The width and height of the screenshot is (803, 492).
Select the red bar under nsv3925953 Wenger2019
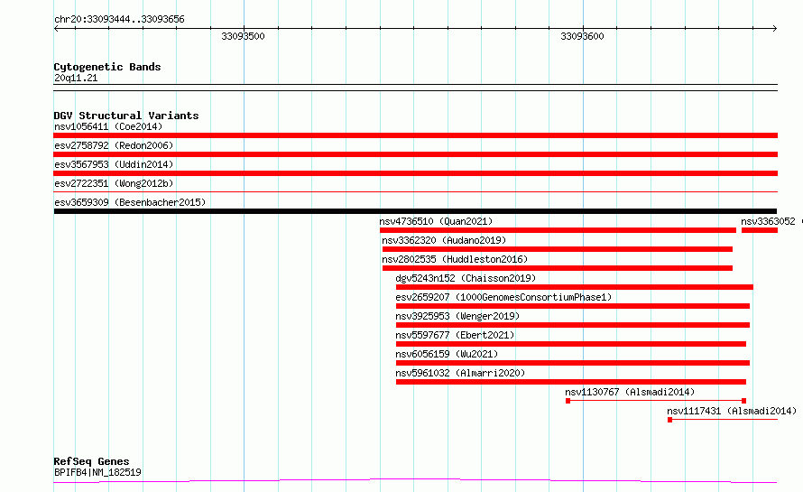click(x=573, y=325)
